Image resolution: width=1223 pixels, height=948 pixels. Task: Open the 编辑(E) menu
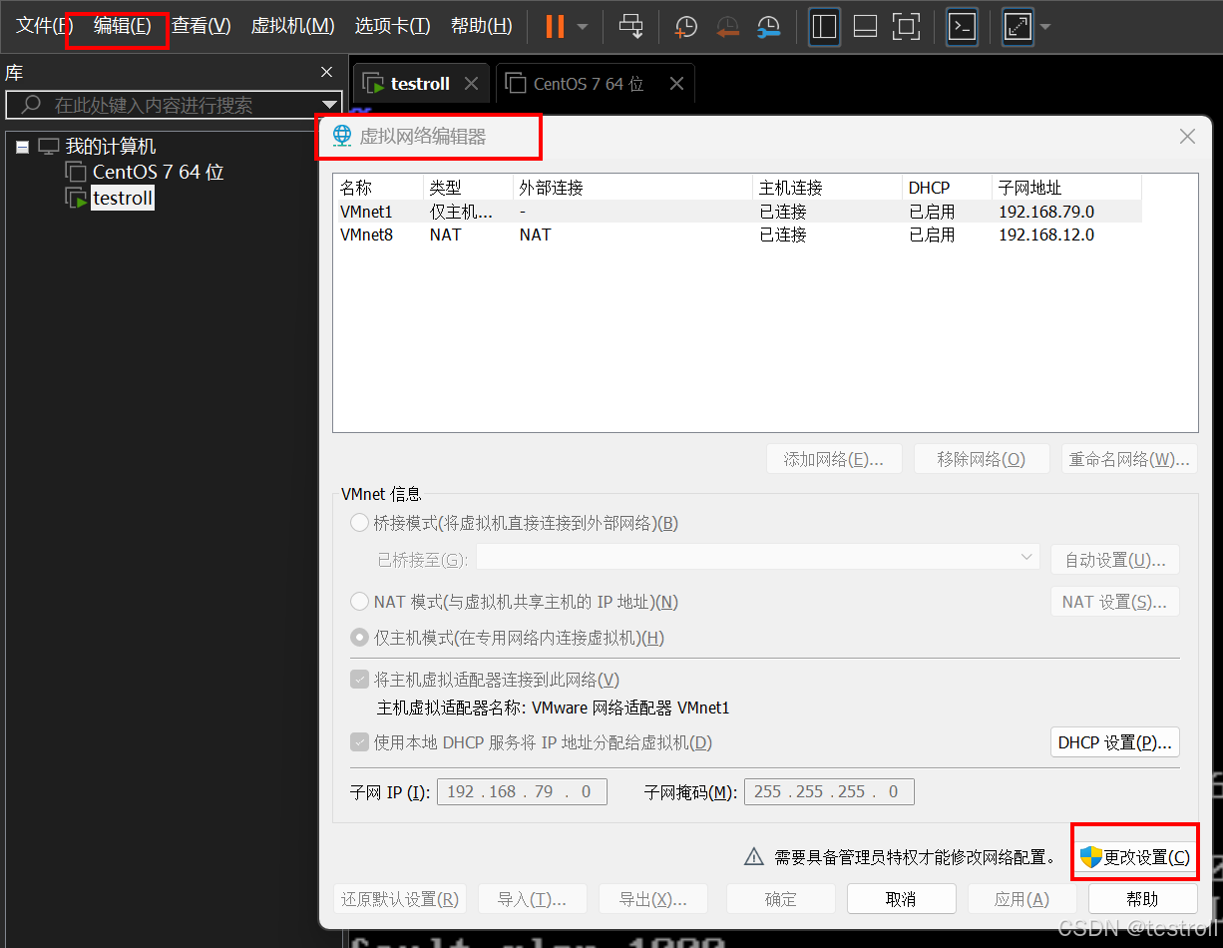pos(123,26)
